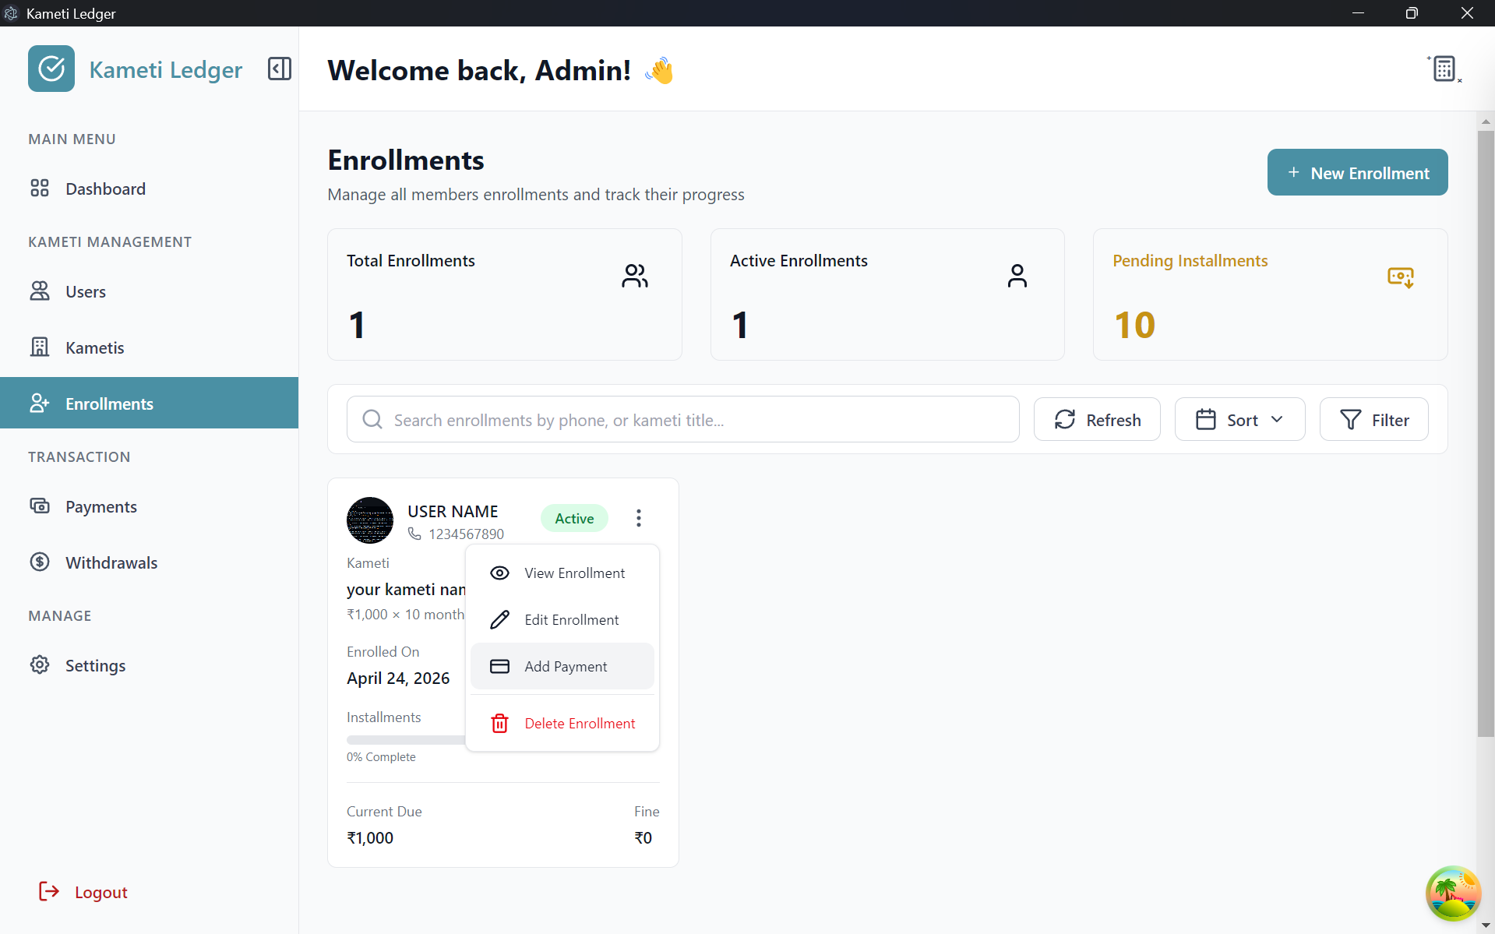The image size is (1495, 934).
Task: Click the Kameti Ledger checkmark logo
Action: [51, 69]
